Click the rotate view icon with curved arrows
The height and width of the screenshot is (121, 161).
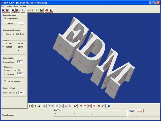point(70,106)
